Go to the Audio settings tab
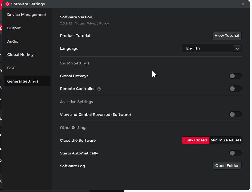The image size is (252, 192). click(13, 41)
